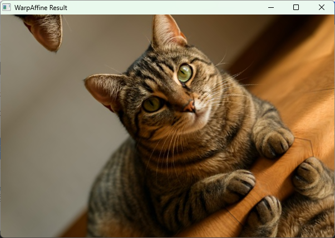Close the WarpAffine Result window
Image resolution: width=335 pixels, height=238 pixels.
(322, 7)
